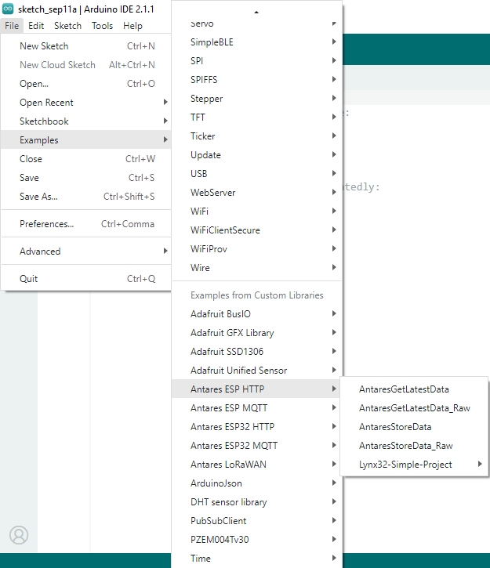Open the AntaresGetLatestData example

(404, 389)
